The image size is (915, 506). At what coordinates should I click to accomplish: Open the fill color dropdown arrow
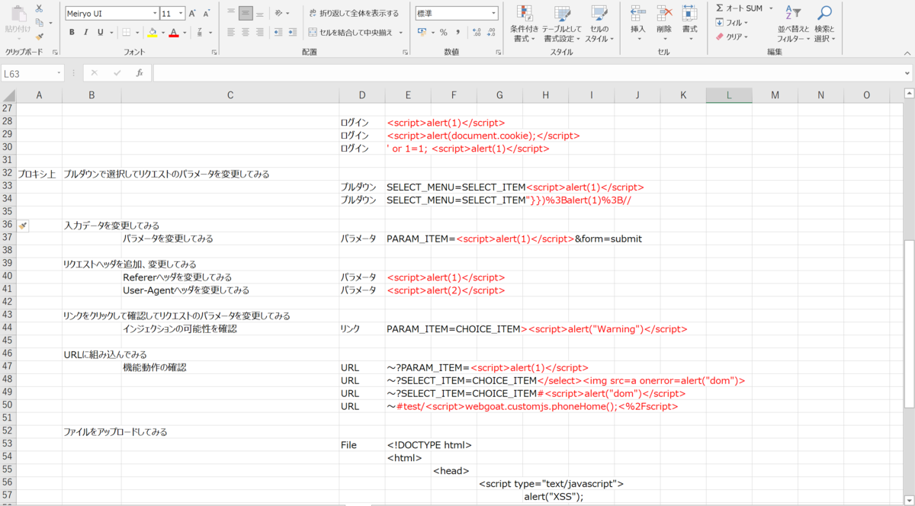(162, 33)
